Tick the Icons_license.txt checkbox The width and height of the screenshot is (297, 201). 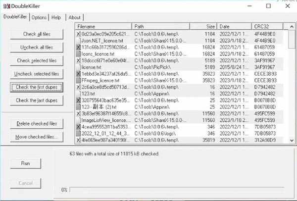pos(78,54)
